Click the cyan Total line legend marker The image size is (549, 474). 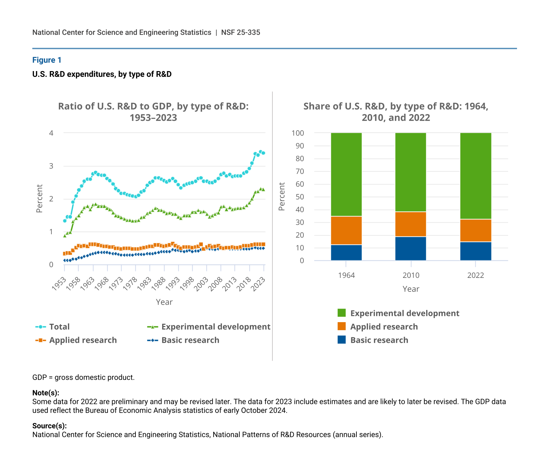click(x=40, y=327)
